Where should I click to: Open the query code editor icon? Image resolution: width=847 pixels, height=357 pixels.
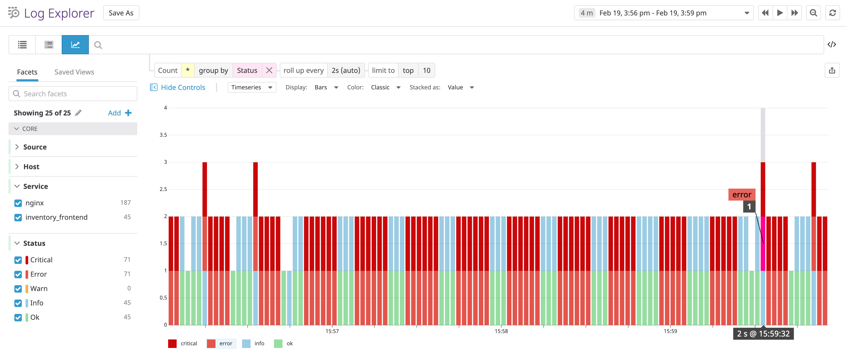832,44
